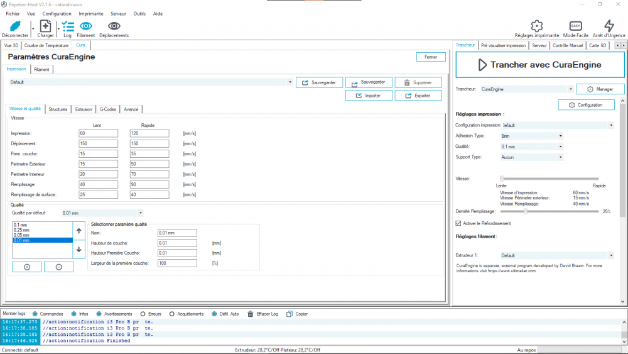Toggle the Log list icon

[x=68, y=26]
